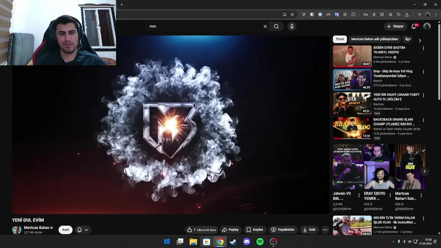Open the BACK2BACK flameZ vlog thumbnail
Screen dimensions: 441x248
pyautogui.click(x=352, y=128)
